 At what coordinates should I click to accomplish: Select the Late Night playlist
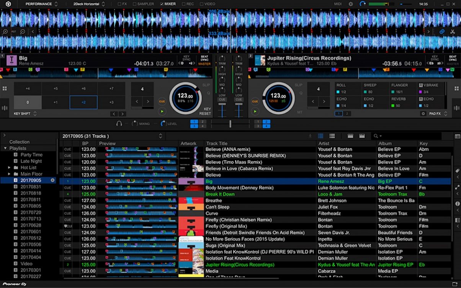(31, 161)
